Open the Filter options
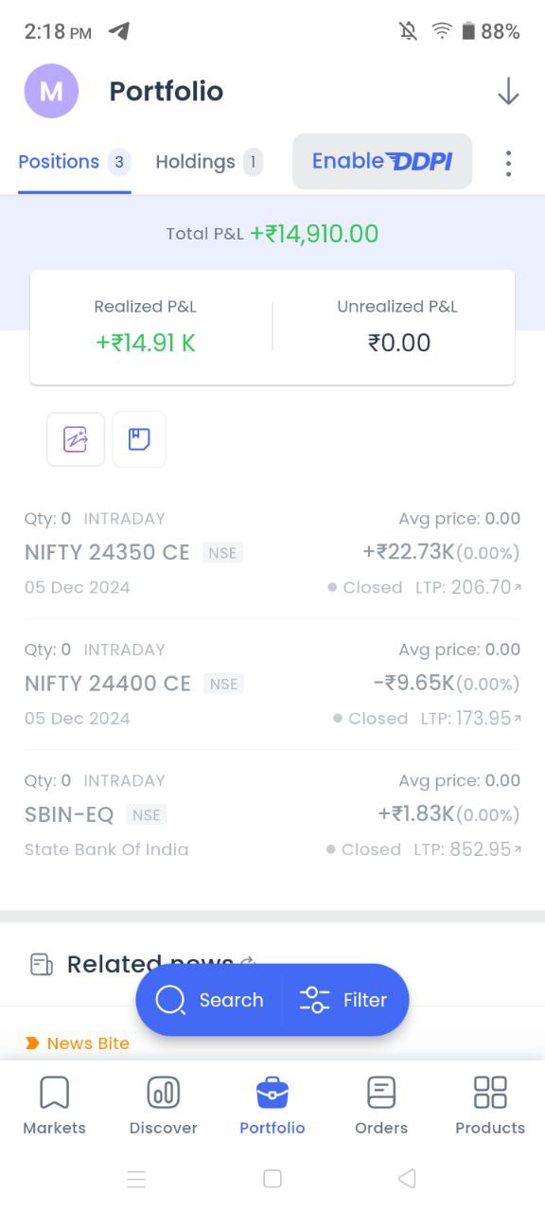Image resolution: width=545 pixels, height=1212 pixels. [343, 1000]
